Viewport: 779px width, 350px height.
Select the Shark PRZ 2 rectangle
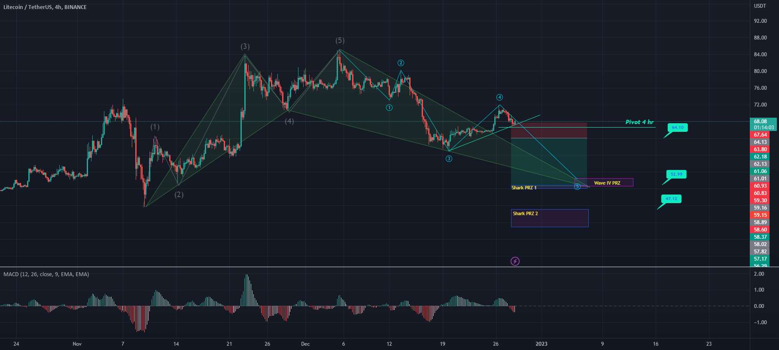(x=550, y=218)
